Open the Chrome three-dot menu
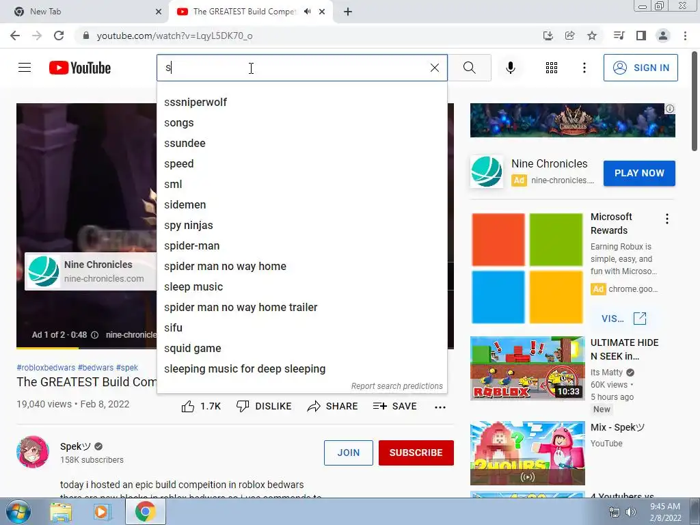The height and width of the screenshot is (525, 700). (x=685, y=36)
